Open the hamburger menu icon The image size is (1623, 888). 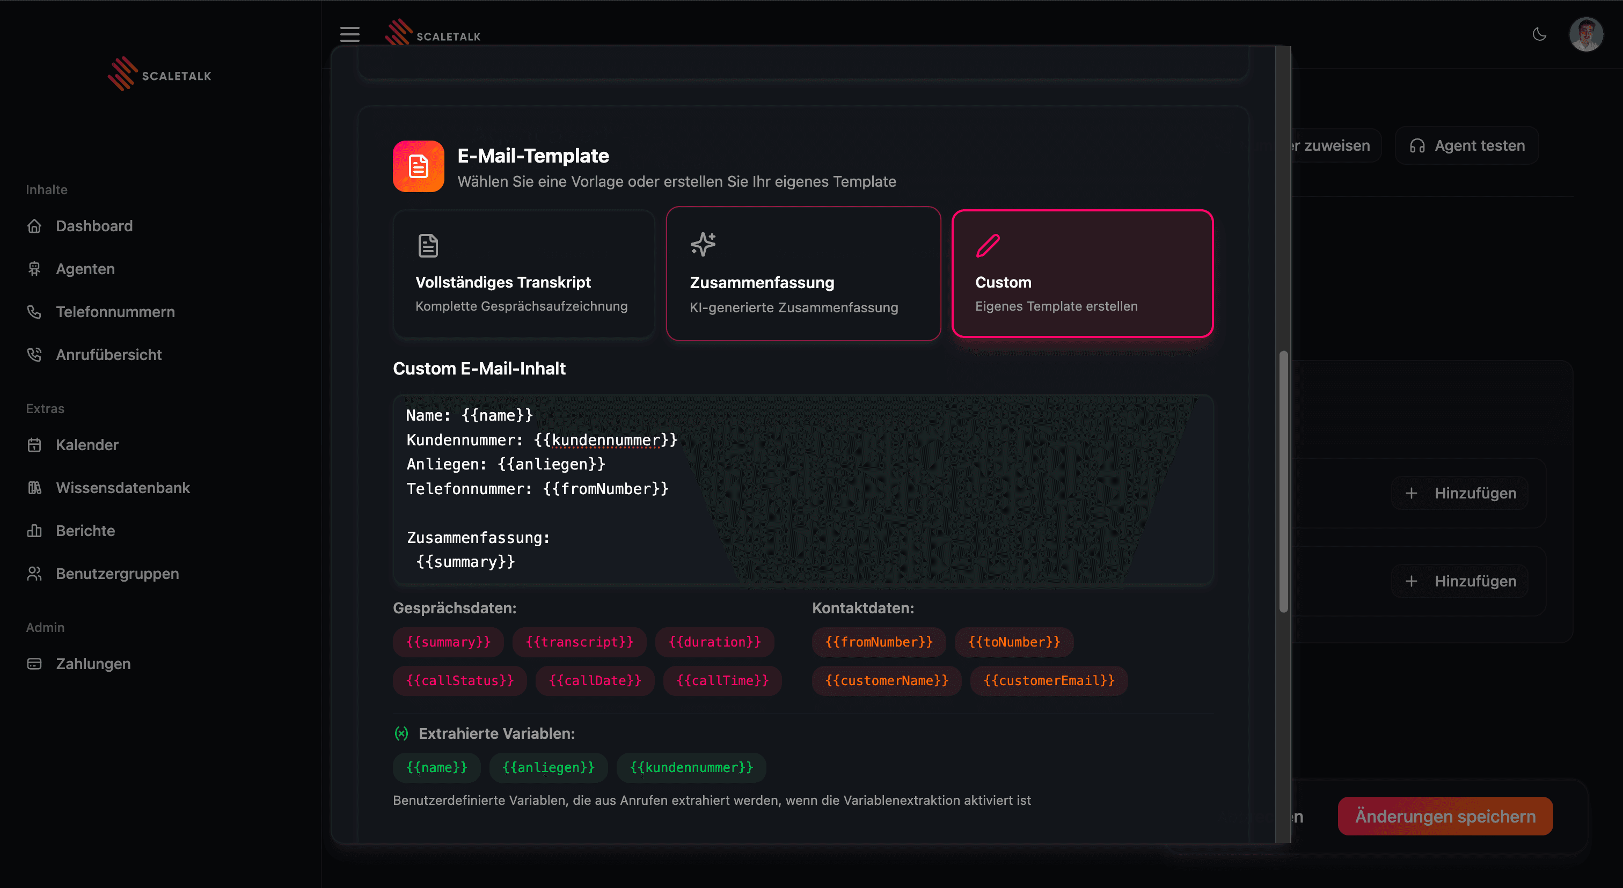pyautogui.click(x=350, y=34)
